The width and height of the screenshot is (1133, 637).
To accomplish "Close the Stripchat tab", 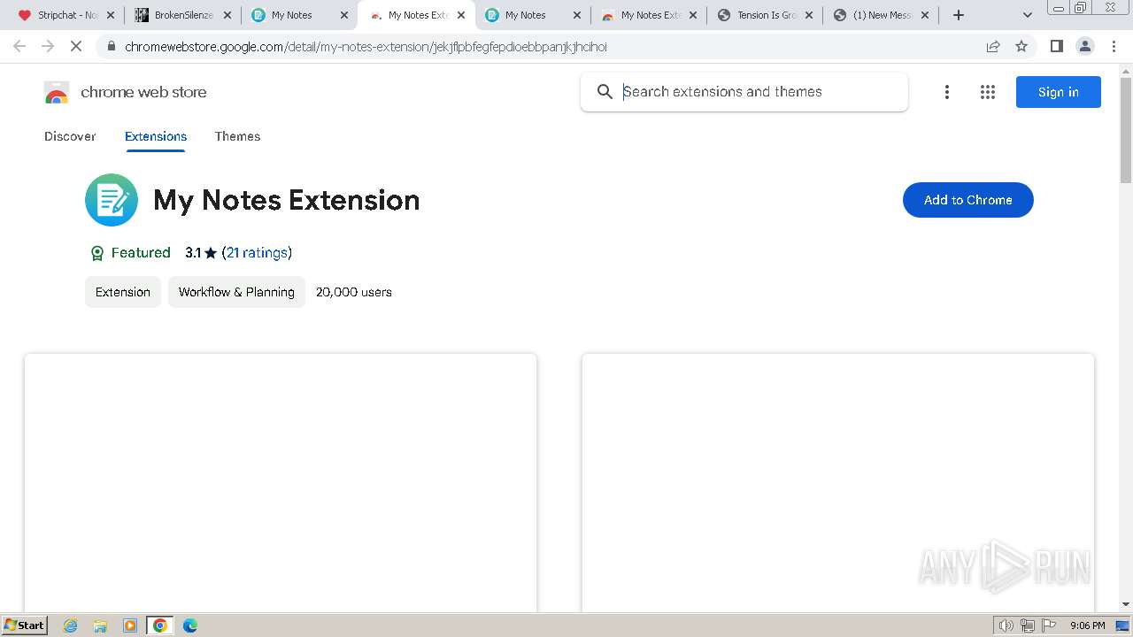I will pyautogui.click(x=111, y=15).
